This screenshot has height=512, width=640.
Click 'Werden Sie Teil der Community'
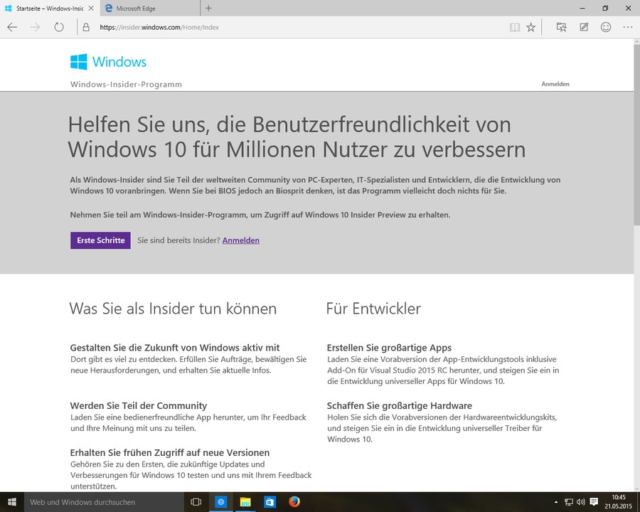(139, 406)
